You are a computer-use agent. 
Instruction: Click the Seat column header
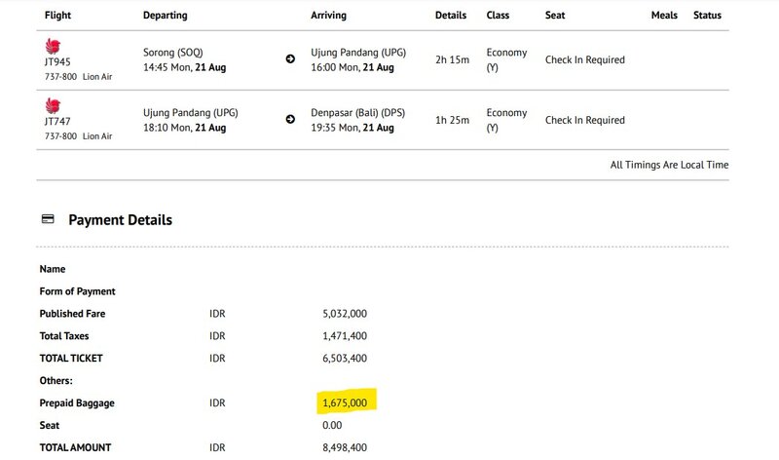coord(555,16)
